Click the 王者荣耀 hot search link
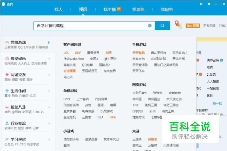 click(209, 26)
